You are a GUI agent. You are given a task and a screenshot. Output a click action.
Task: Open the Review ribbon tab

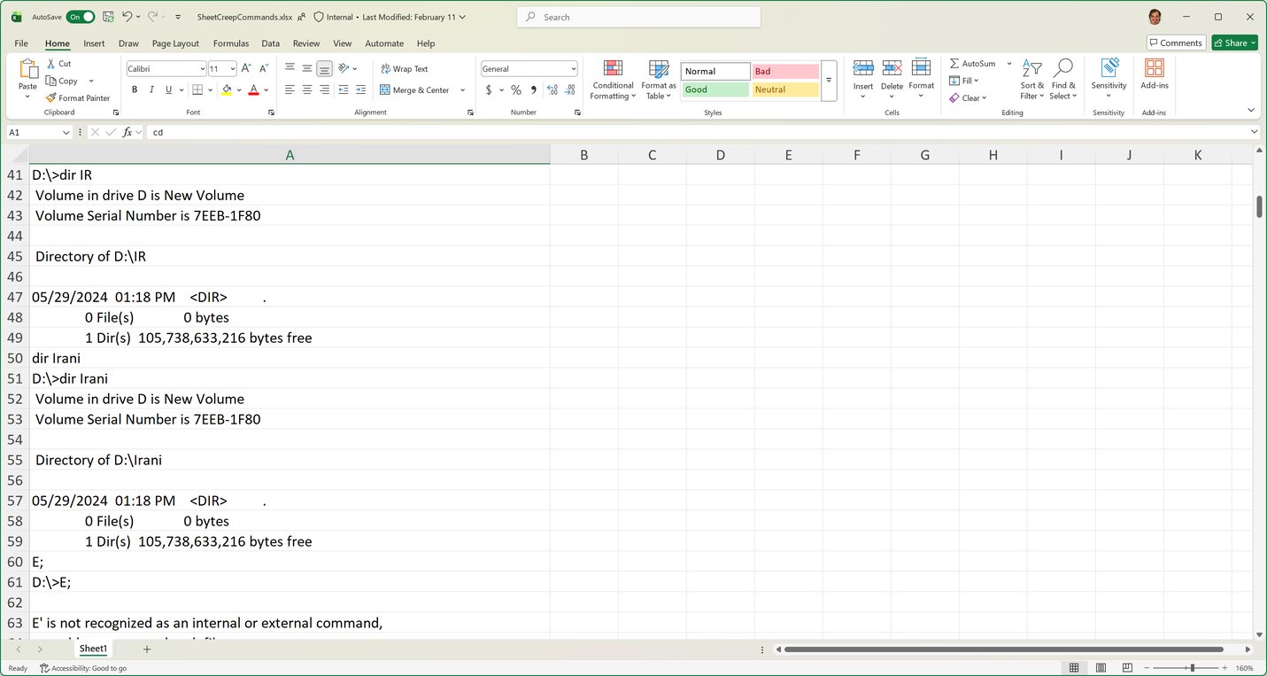point(305,43)
